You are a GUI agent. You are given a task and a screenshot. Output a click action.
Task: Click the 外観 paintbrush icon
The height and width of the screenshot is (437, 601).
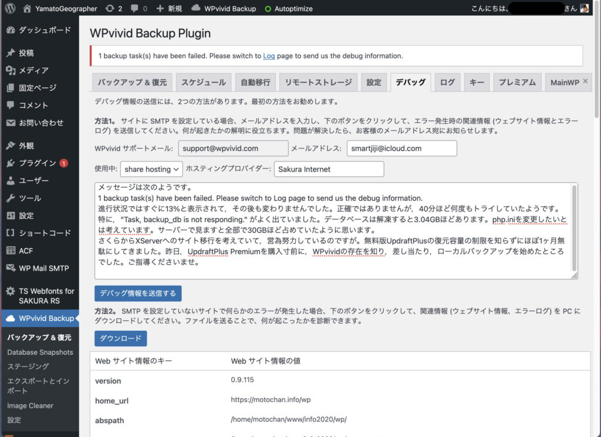click(11, 146)
